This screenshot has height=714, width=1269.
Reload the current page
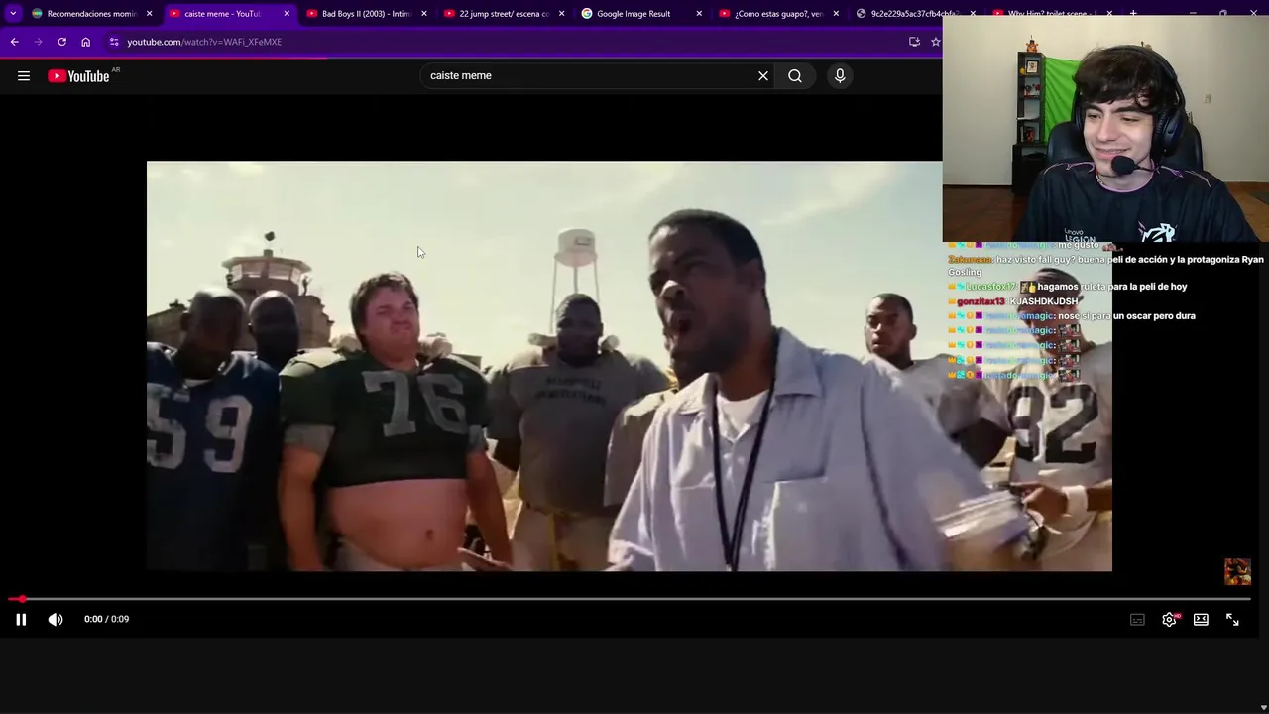point(61,42)
